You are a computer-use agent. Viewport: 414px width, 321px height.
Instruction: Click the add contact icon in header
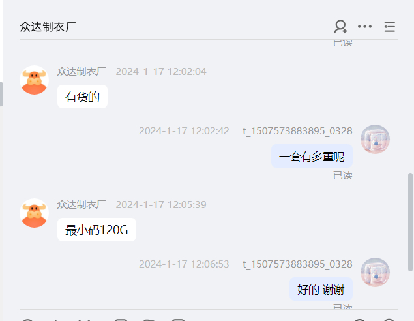[340, 26]
